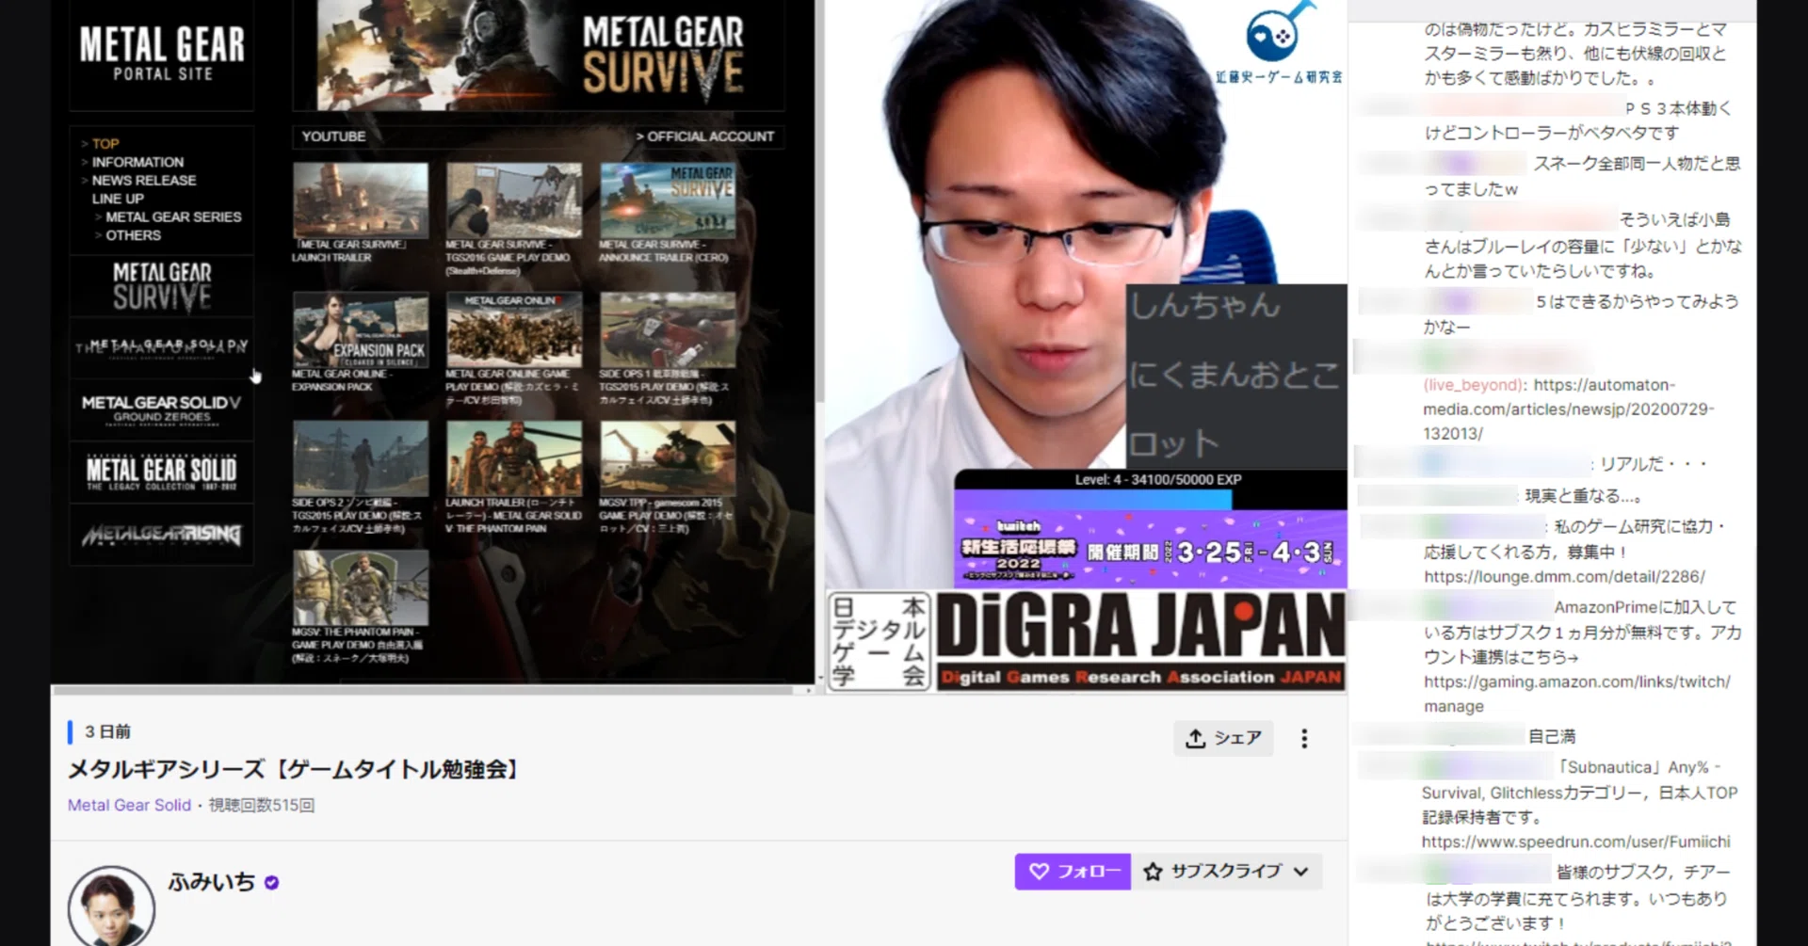Open OTHERS submenu item
This screenshot has height=946, width=1808.
(x=133, y=235)
